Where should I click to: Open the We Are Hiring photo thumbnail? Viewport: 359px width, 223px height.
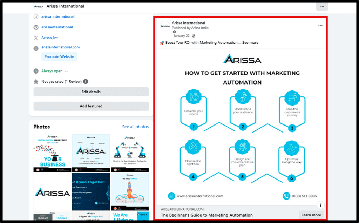130,216
